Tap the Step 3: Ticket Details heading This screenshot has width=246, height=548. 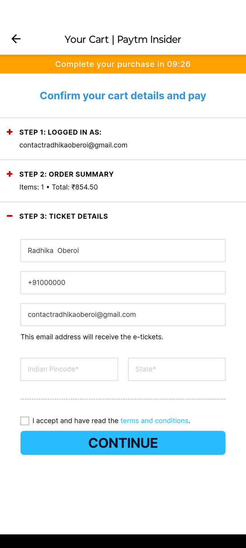point(63,216)
